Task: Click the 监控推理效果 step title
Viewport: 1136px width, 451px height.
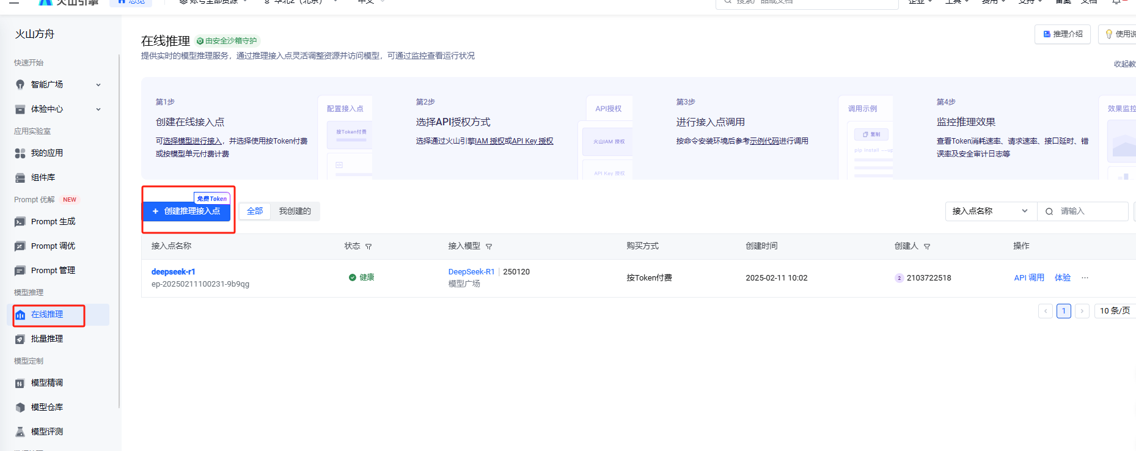Action: pos(966,122)
